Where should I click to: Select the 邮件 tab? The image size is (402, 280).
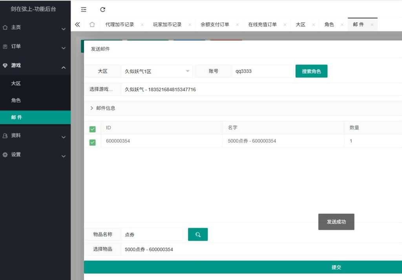tap(358, 25)
